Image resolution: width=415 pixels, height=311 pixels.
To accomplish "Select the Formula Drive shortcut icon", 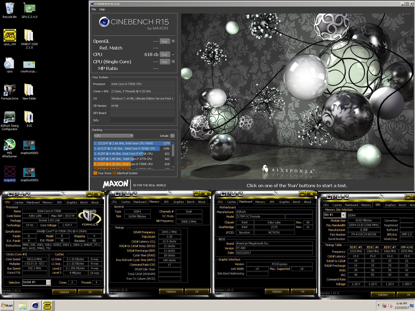I will pos(10,92).
